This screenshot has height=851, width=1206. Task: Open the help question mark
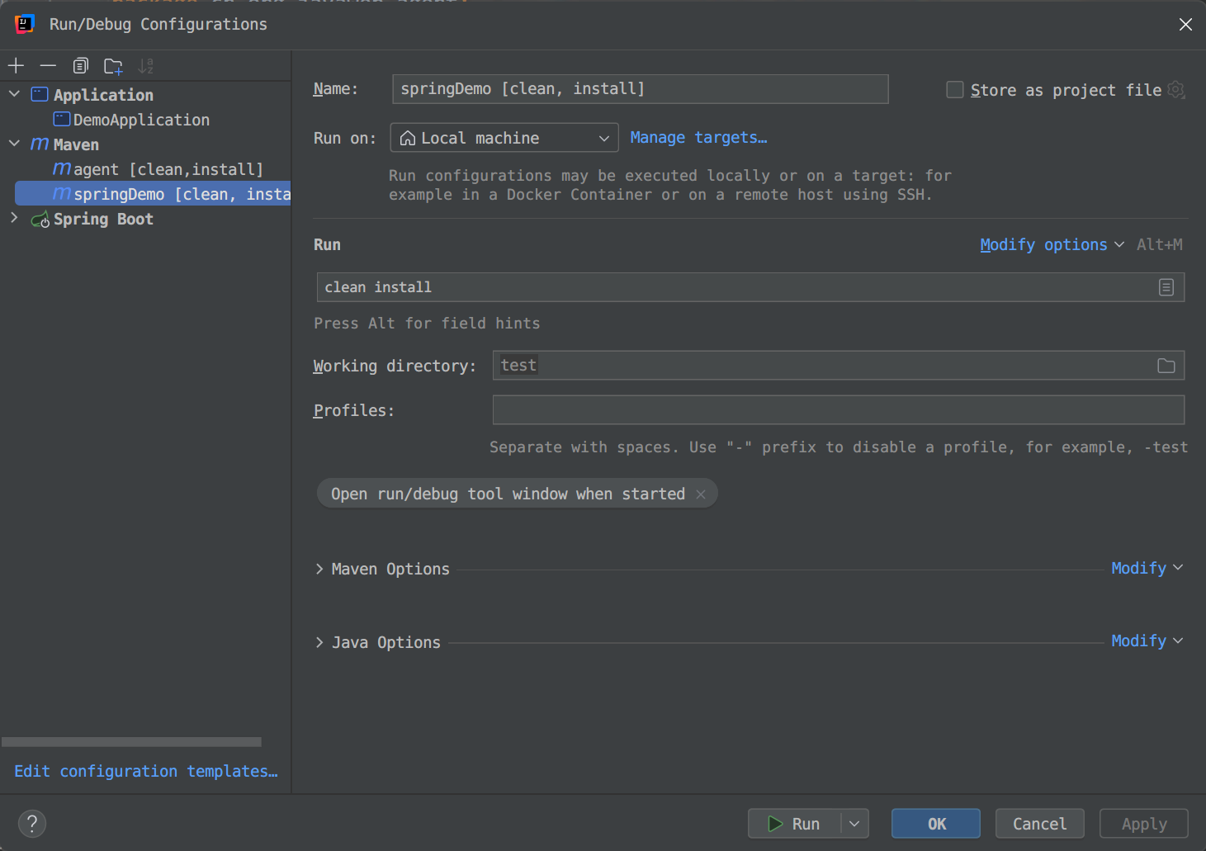pos(32,823)
